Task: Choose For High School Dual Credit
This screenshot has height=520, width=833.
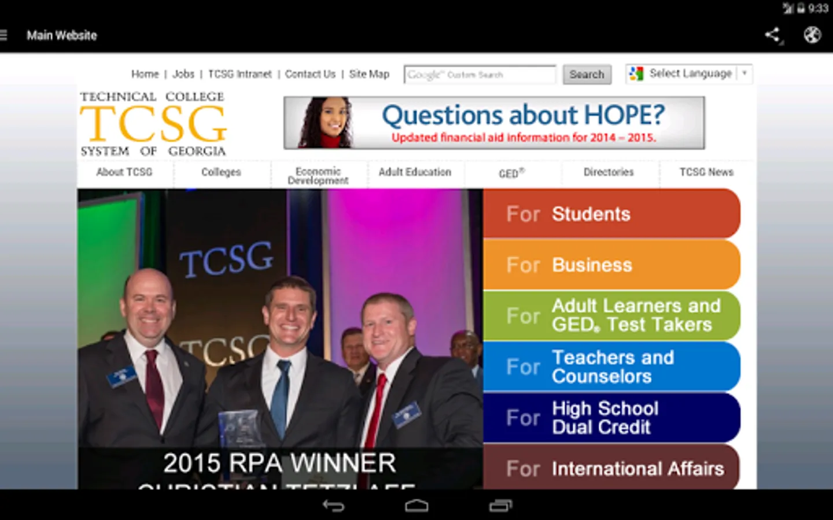Action: click(611, 417)
